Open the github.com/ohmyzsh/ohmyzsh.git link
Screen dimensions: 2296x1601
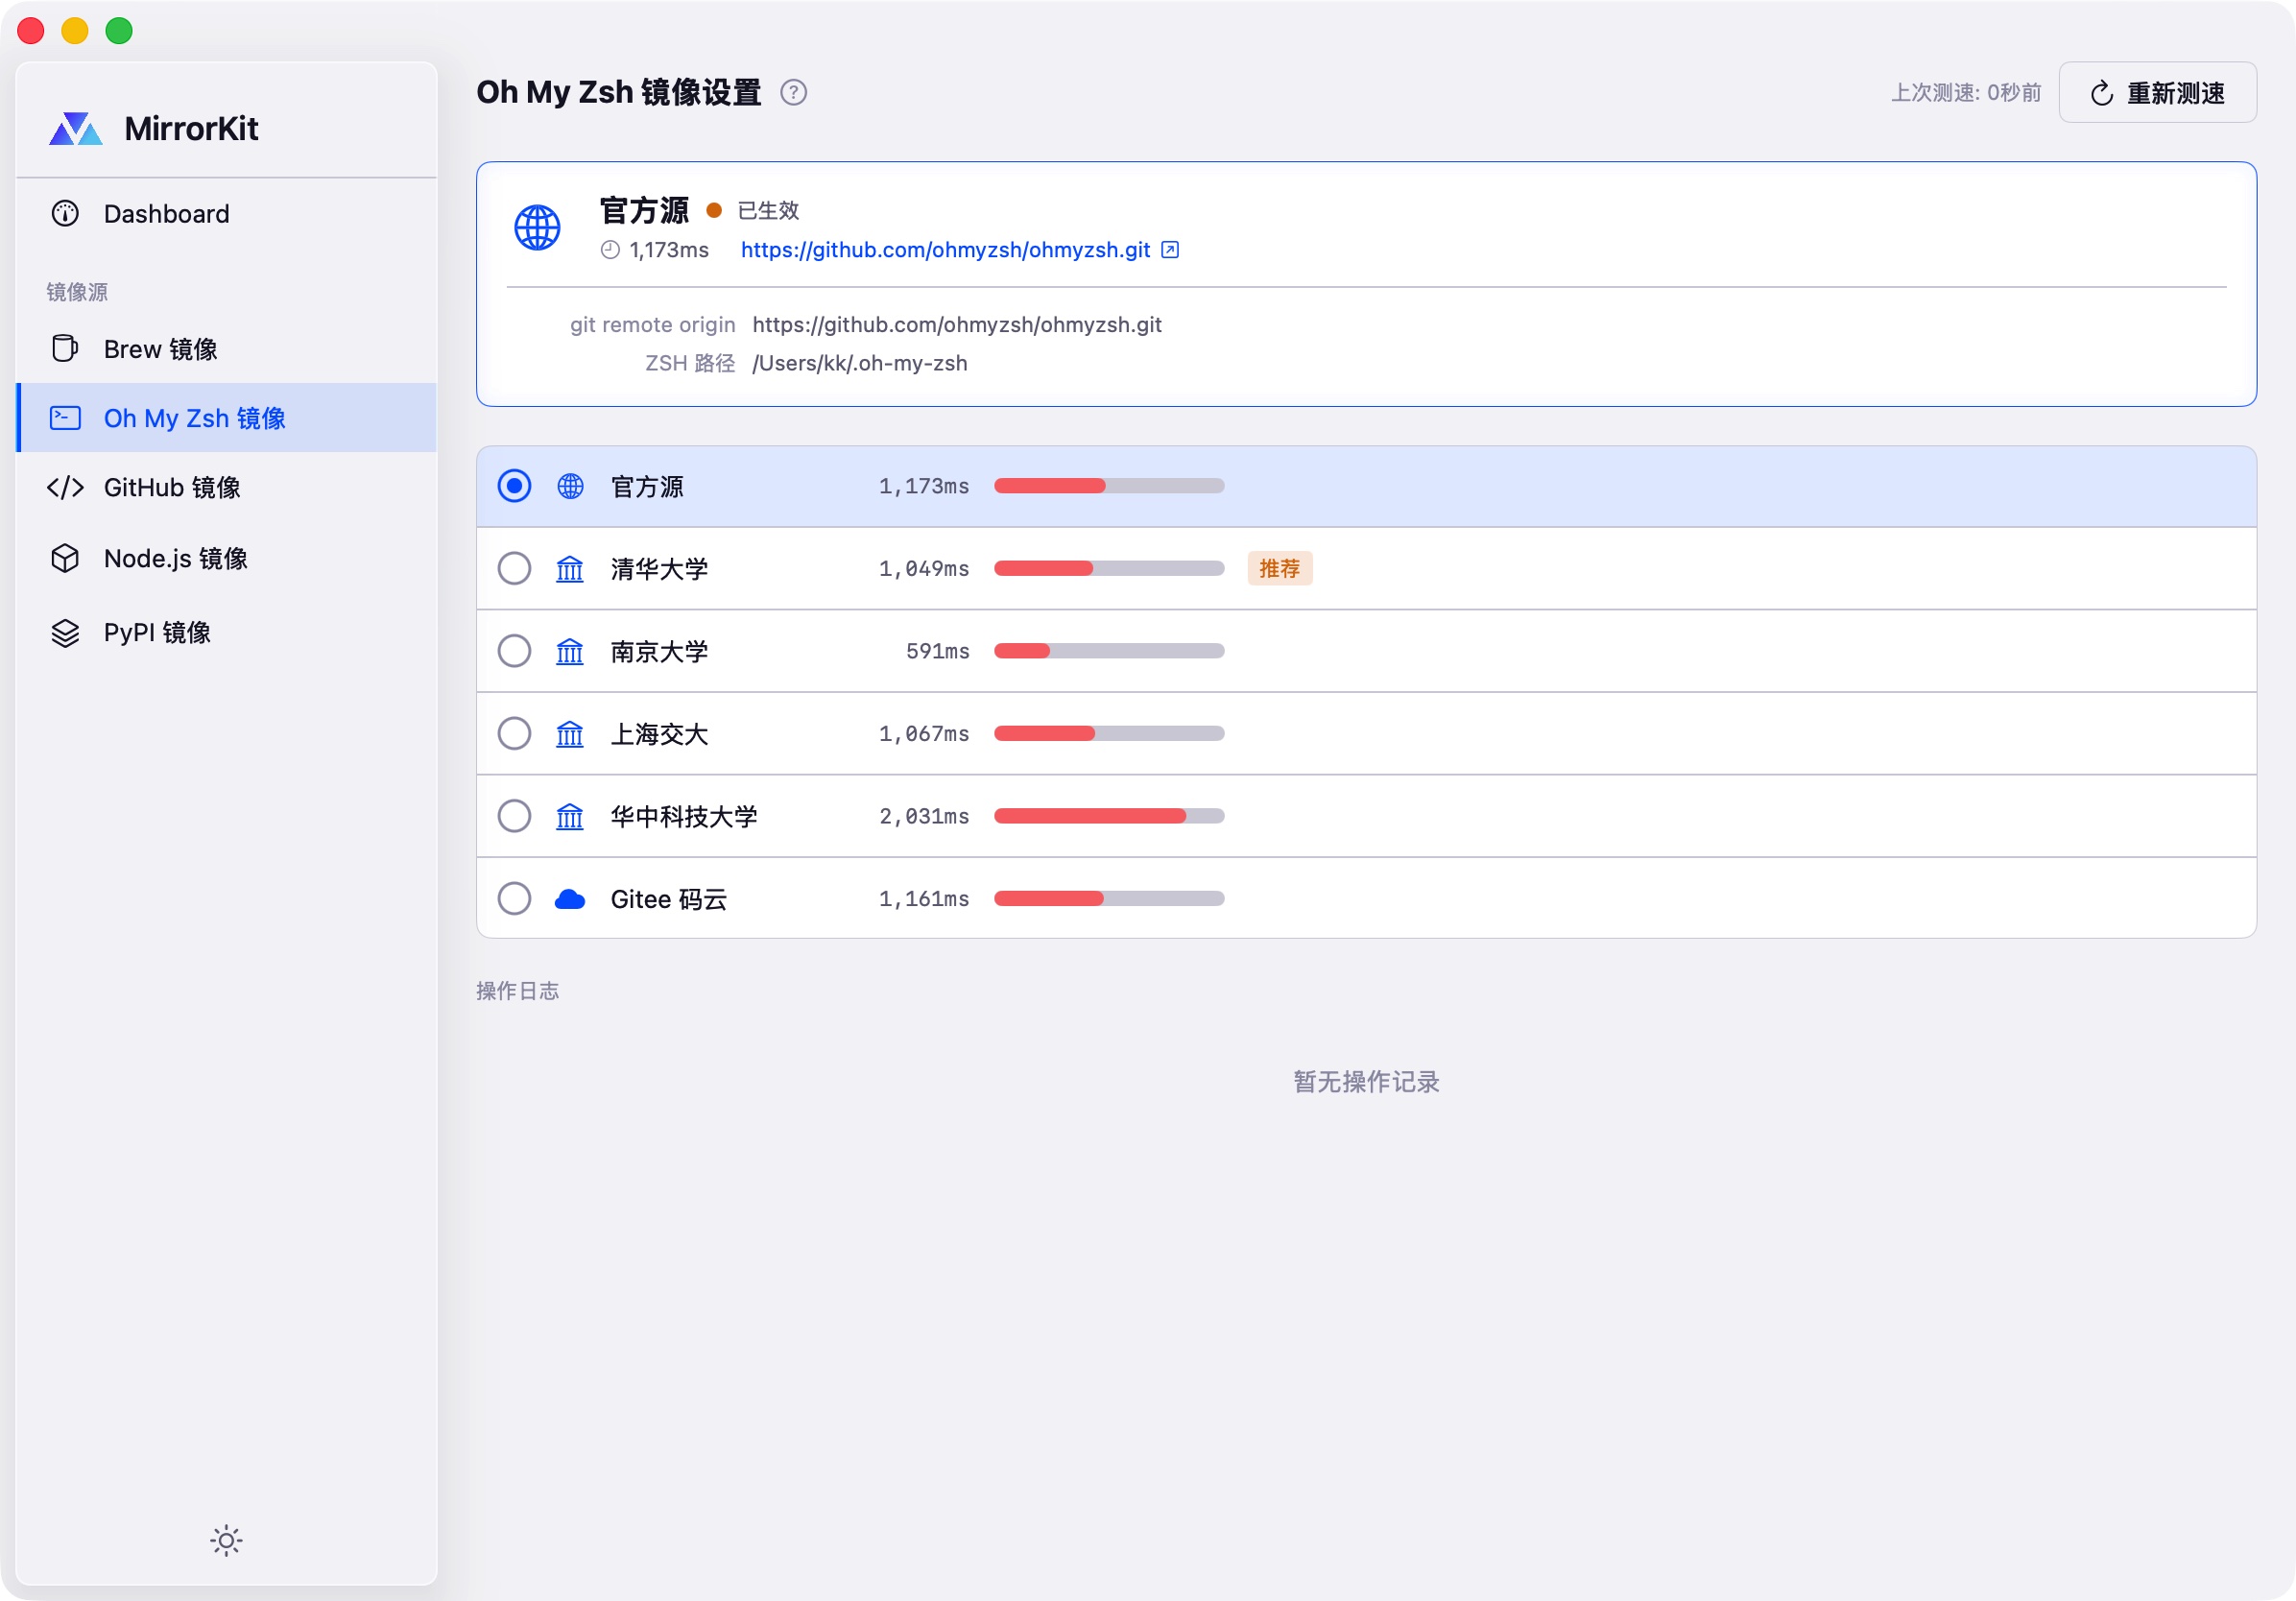[x=945, y=250]
